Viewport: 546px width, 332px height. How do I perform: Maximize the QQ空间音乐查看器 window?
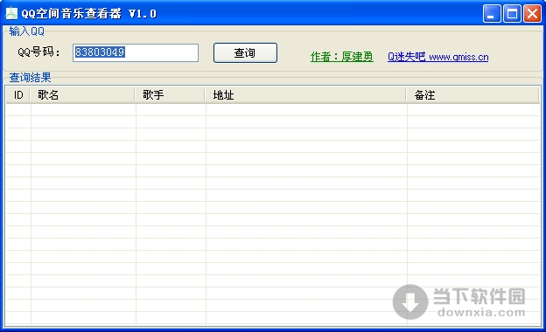click(512, 14)
